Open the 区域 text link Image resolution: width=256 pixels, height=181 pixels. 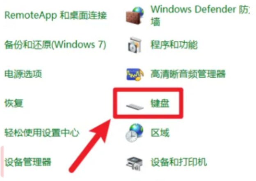(160, 132)
